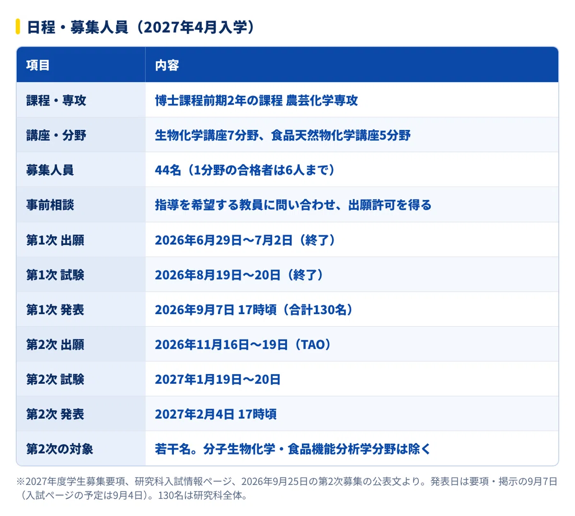
Task: Select the 第2次 試験 row label
Action: point(55,379)
